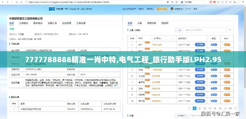Open the browser home page icon

(22, 2)
